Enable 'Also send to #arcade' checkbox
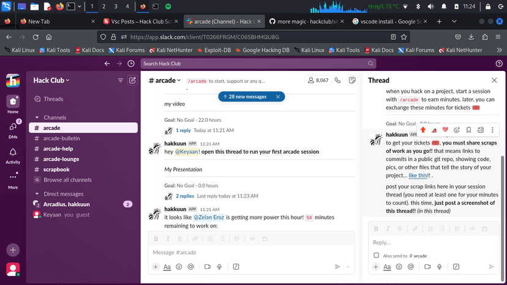Image resolution: width=507 pixels, height=285 pixels. click(376, 256)
